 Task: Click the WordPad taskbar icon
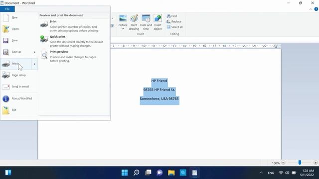tap(194, 173)
